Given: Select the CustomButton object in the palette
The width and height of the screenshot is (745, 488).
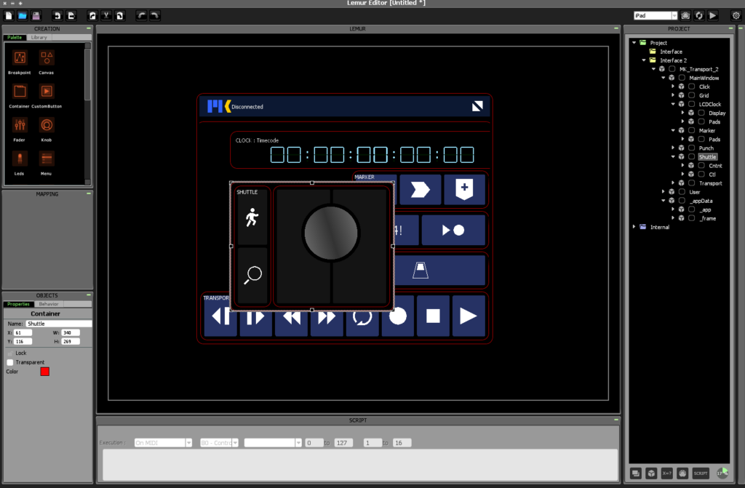Looking at the screenshot, I should (x=46, y=96).
